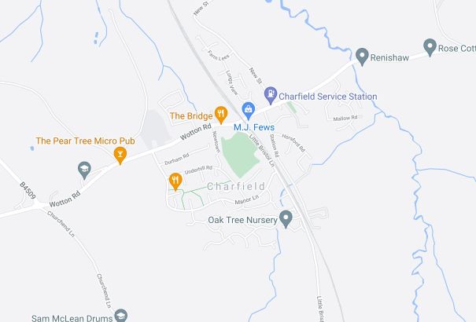The height and width of the screenshot is (322, 476).
Task: Select the Rose Cottage location pin
Action: (x=430, y=47)
